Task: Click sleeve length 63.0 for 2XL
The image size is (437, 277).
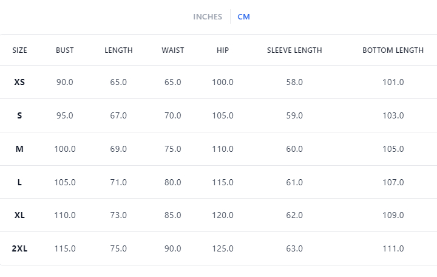Action: click(294, 248)
